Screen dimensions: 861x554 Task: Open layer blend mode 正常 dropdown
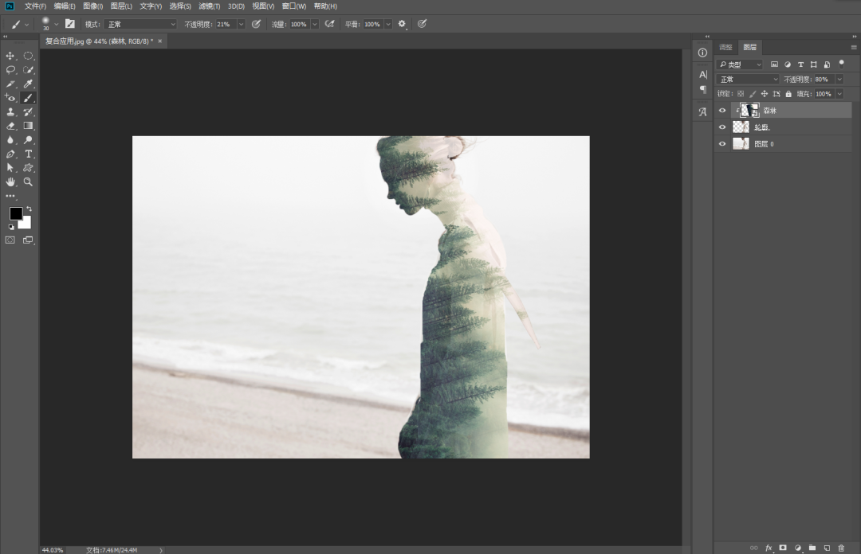[749, 80]
